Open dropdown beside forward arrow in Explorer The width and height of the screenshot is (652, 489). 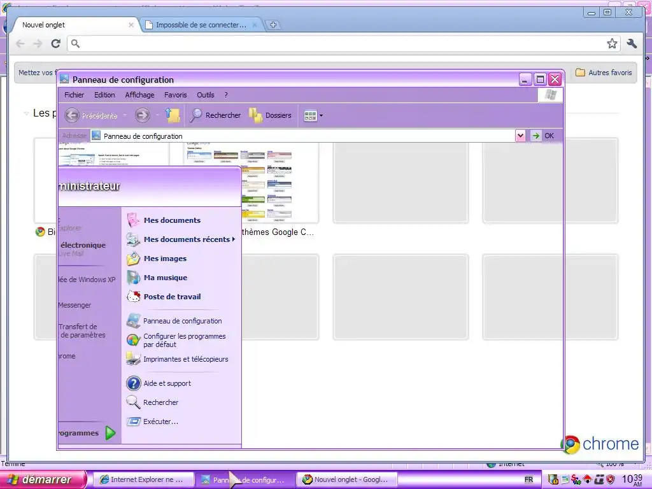(158, 116)
